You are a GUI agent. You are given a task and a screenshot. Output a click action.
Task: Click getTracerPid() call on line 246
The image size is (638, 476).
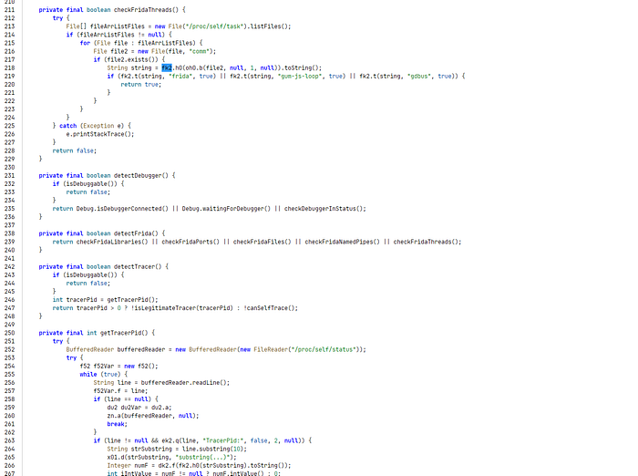[130, 300]
